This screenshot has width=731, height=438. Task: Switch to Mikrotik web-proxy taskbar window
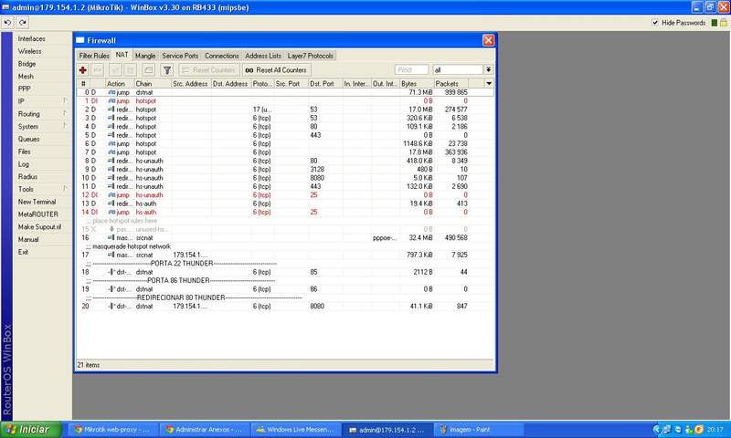pyautogui.click(x=111, y=430)
